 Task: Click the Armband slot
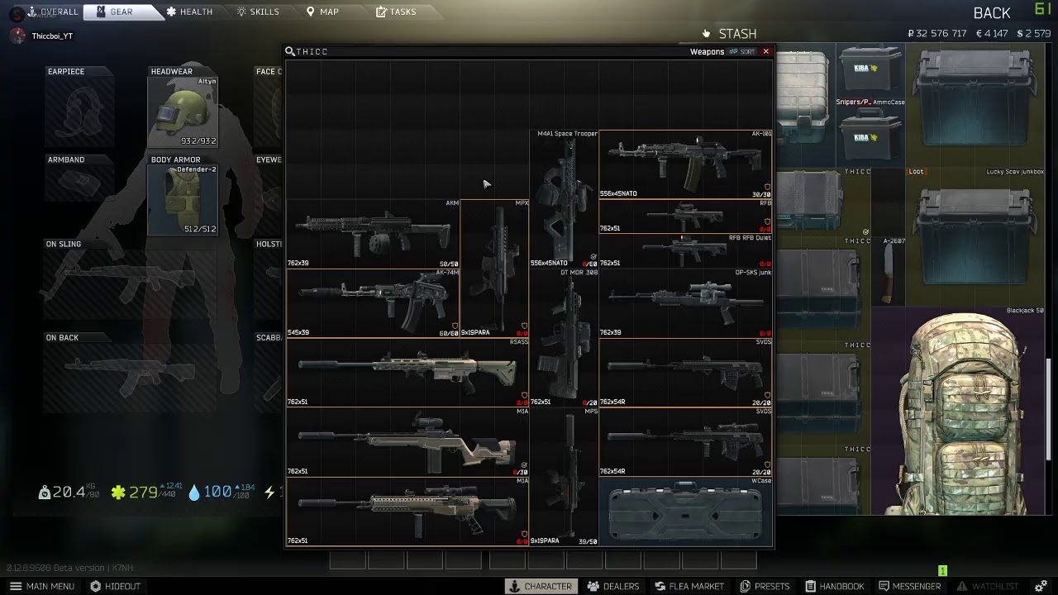click(x=80, y=183)
